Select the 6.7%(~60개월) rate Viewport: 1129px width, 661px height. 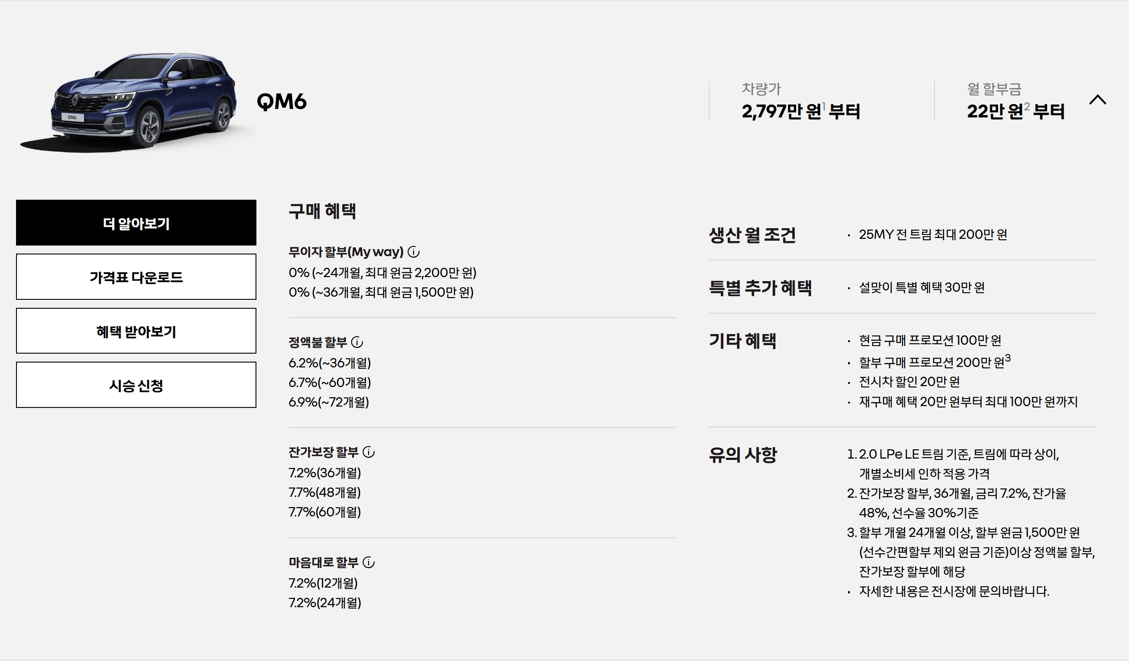pyautogui.click(x=330, y=383)
